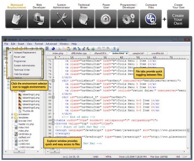Viewport: 194px width, 161px height.
Task: Switch to the wordfile.txt file tab
Action: coord(158,53)
